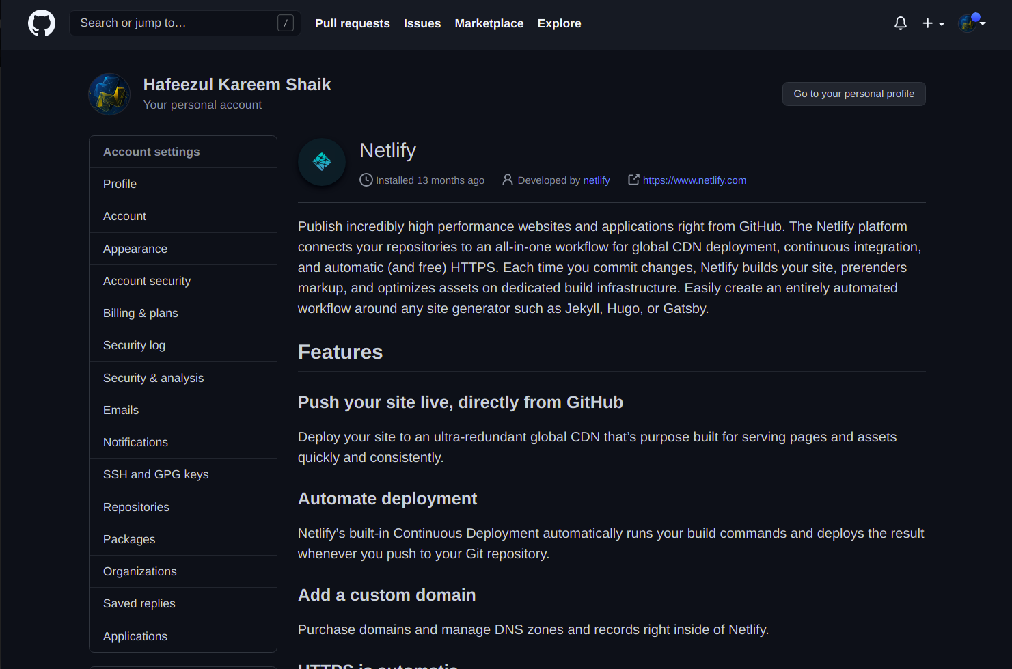Image resolution: width=1012 pixels, height=669 pixels.
Task: Click the Automate deployment heading
Action: [387, 499]
